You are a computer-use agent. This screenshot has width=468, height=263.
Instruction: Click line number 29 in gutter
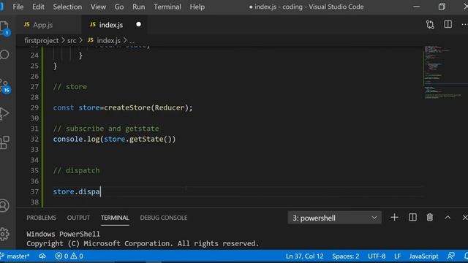point(34,107)
